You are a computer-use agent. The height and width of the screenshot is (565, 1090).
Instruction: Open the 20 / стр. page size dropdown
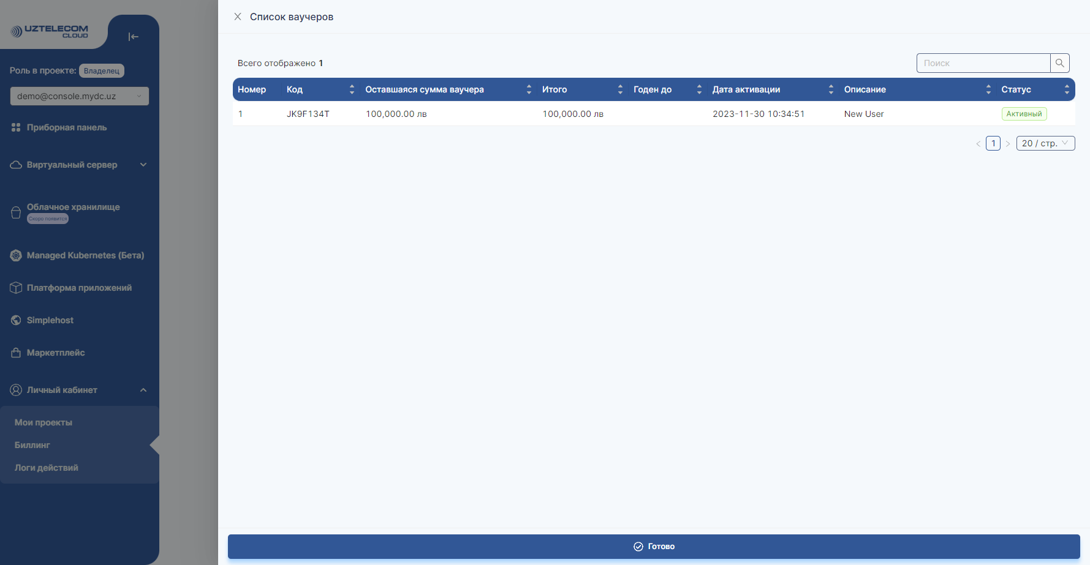1045,143
